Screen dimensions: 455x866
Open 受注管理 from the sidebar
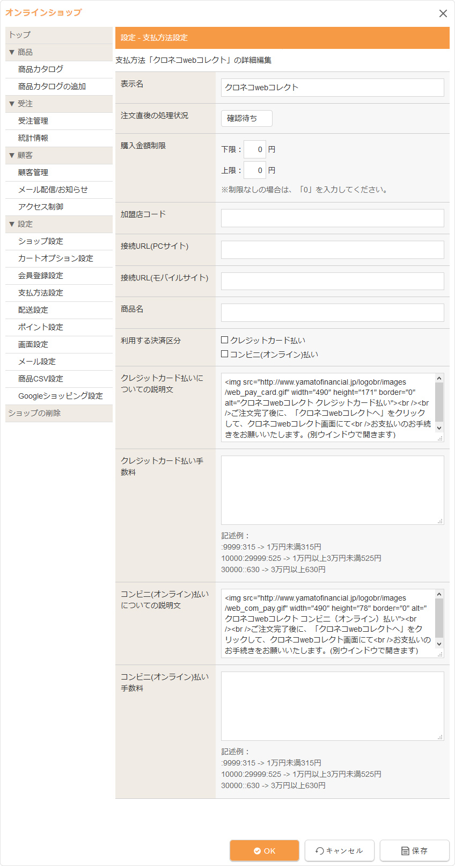33,121
